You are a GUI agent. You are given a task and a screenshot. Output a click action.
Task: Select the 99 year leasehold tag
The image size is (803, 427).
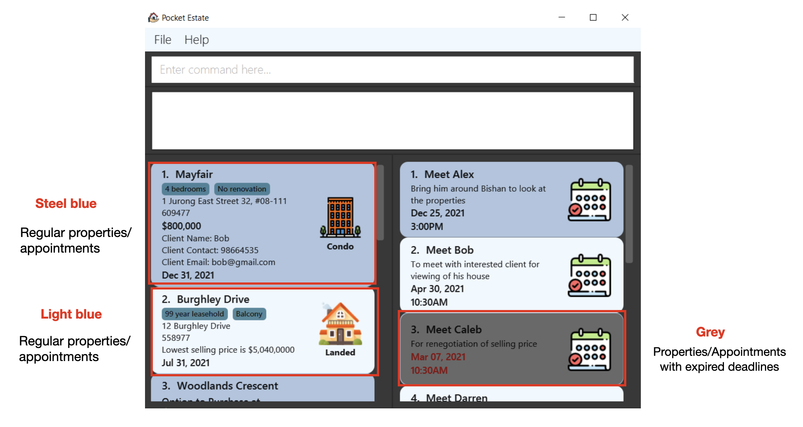point(195,314)
